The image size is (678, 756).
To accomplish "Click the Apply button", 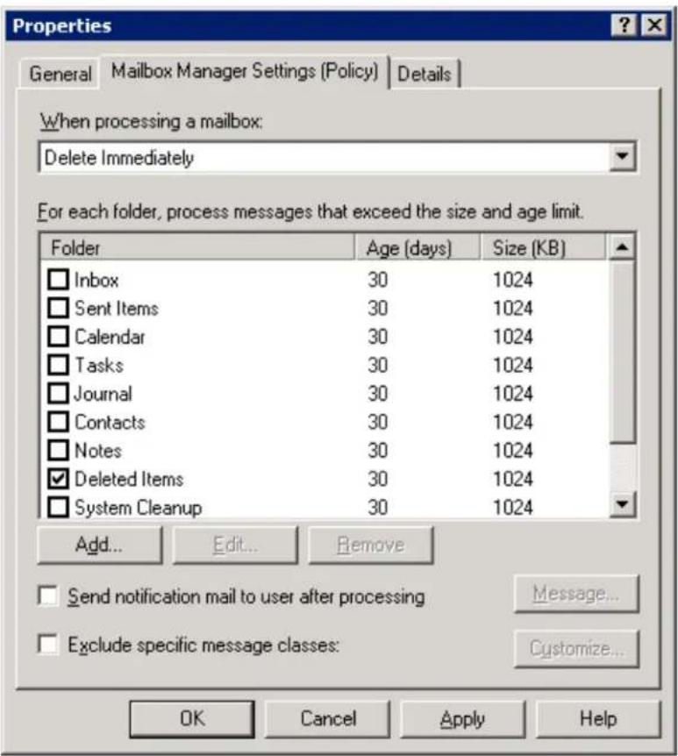I will point(463,719).
